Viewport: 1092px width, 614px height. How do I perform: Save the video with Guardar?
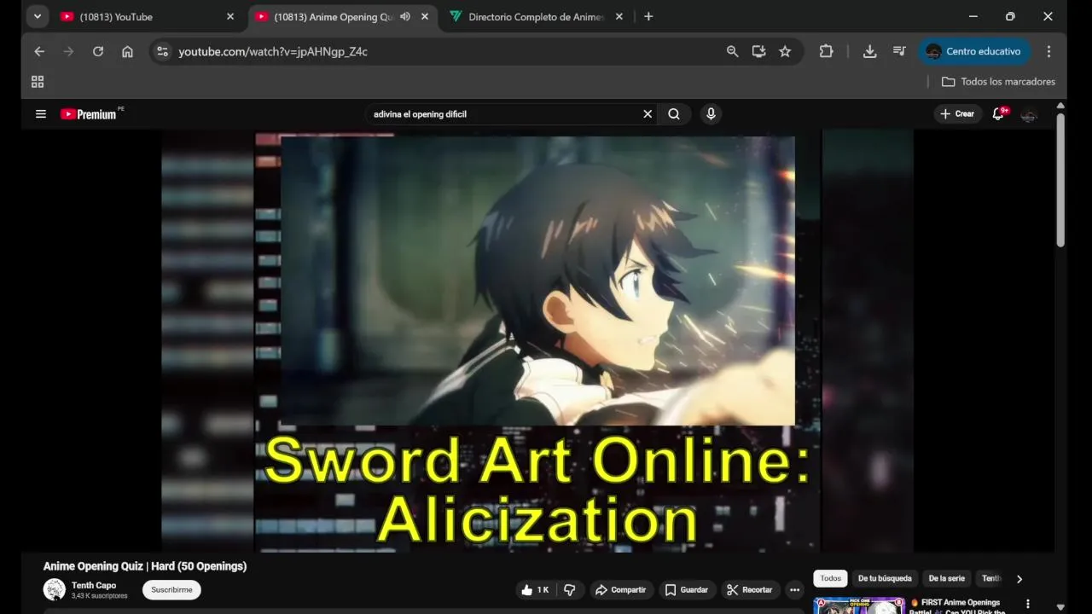pos(686,589)
